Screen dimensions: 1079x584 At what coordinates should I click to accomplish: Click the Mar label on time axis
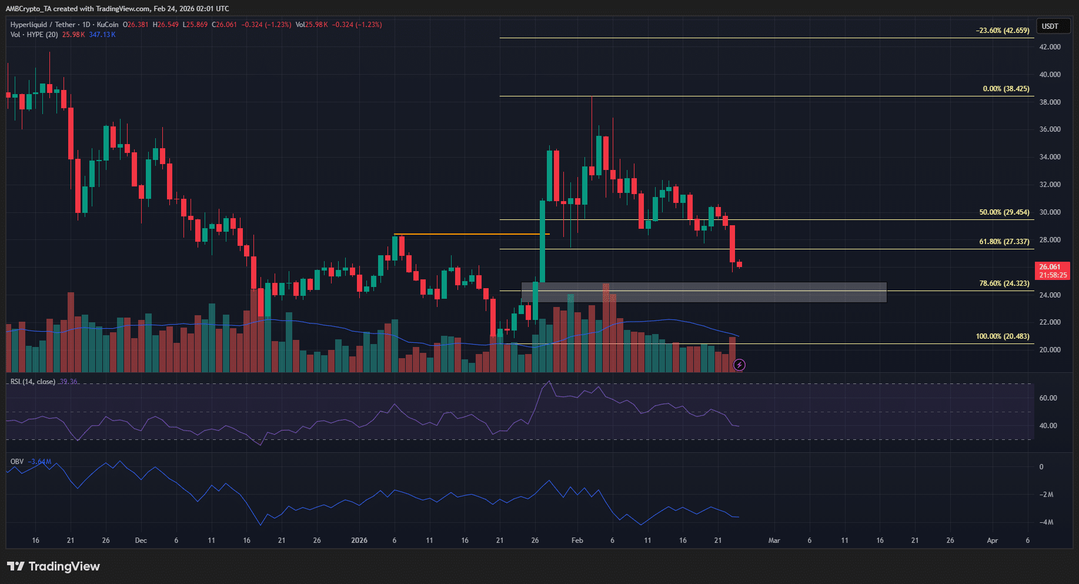pyautogui.click(x=774, y=540)
